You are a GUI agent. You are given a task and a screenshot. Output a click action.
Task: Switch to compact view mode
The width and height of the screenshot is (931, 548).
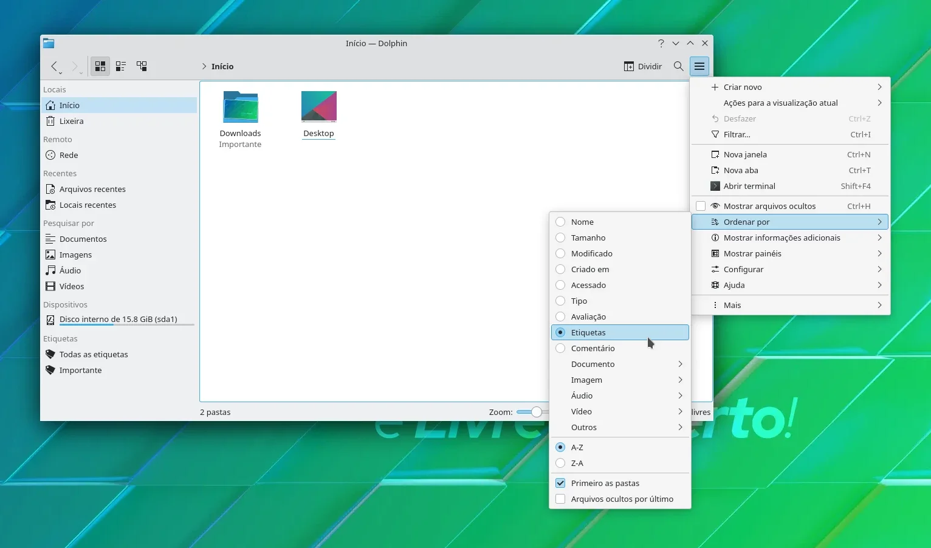tap(121, 66)
